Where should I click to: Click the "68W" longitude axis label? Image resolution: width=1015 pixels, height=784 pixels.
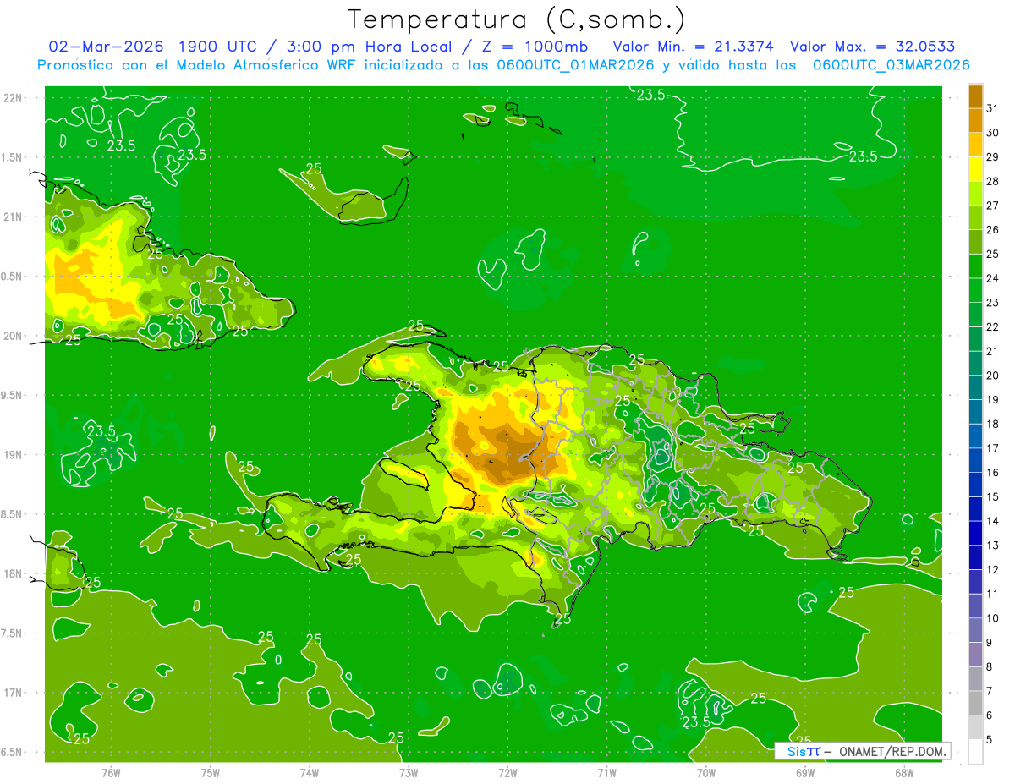904,772
